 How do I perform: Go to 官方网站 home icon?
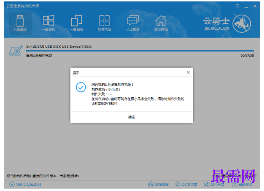click(x=161, y=23)
